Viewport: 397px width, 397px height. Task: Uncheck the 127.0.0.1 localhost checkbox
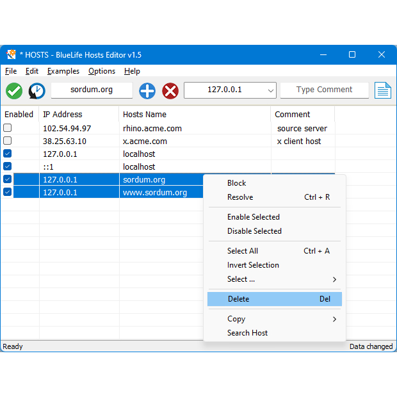pos(7,154)
